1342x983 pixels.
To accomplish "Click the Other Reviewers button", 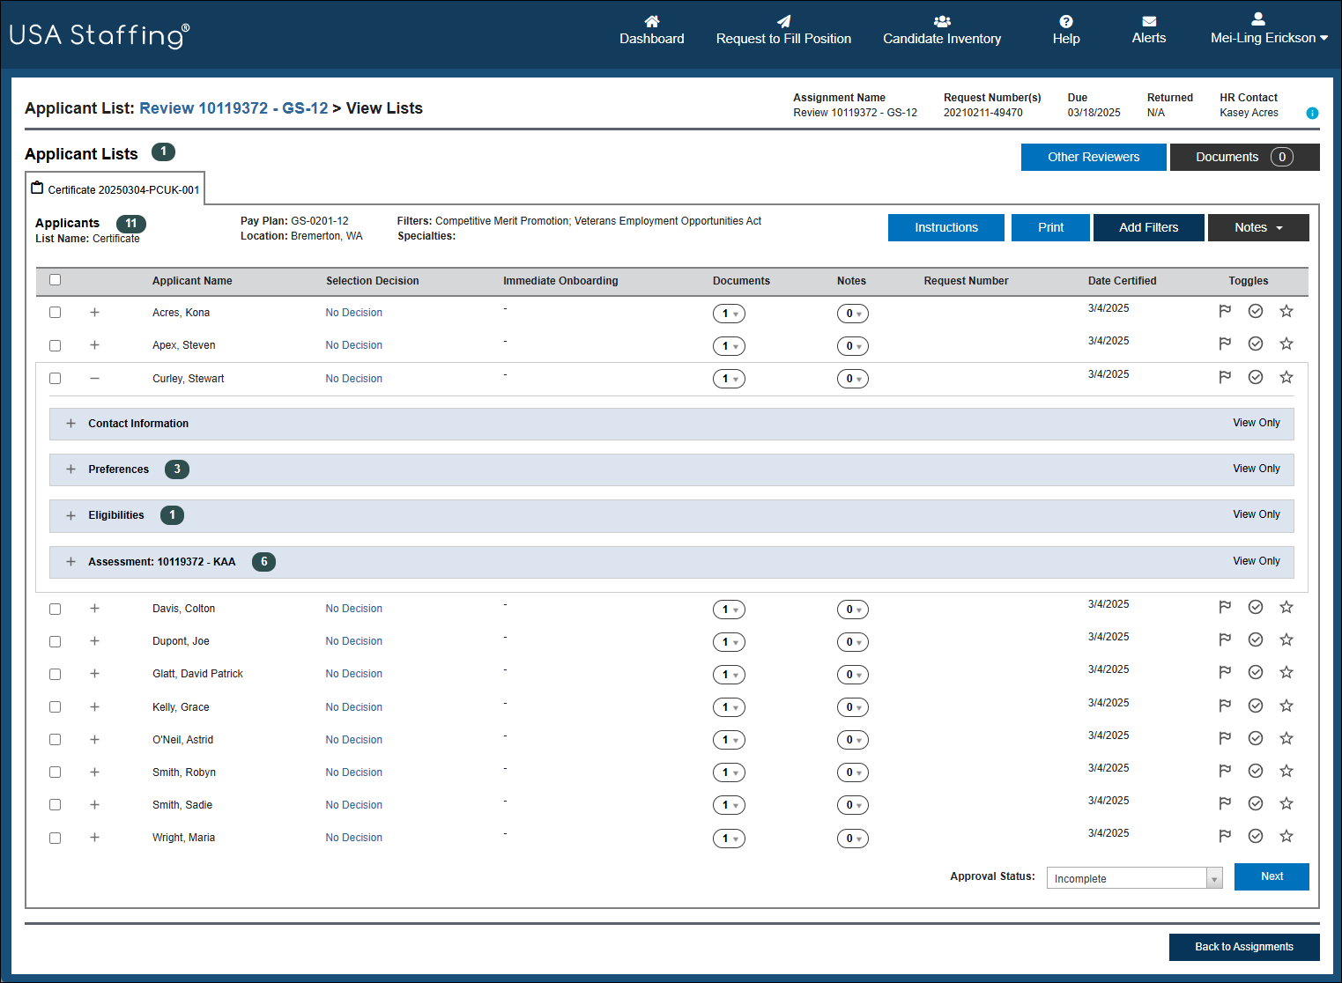I will pos(1094,157).
